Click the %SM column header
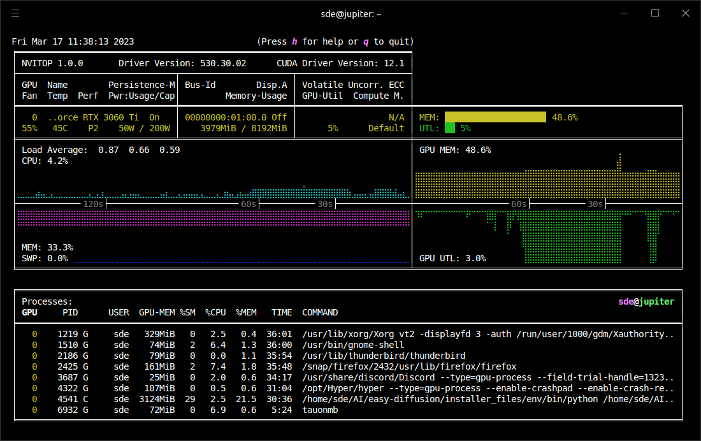701x441 pixels. pos(187,313)
